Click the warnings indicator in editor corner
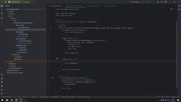 click(172, 9)
